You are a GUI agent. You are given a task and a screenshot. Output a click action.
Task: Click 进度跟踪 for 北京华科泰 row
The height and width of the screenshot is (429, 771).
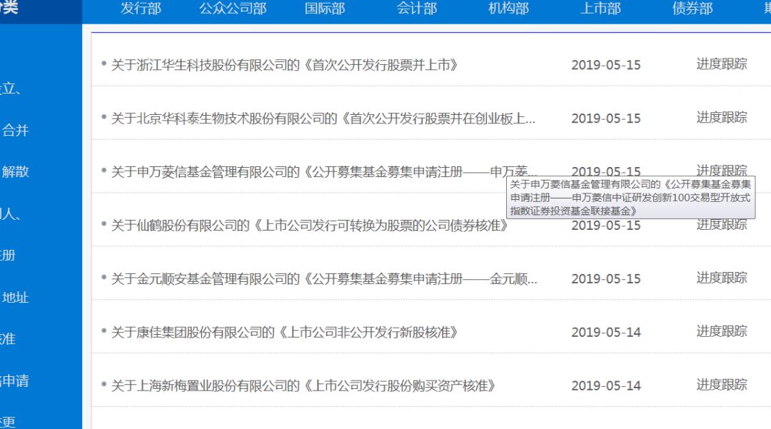721,118
